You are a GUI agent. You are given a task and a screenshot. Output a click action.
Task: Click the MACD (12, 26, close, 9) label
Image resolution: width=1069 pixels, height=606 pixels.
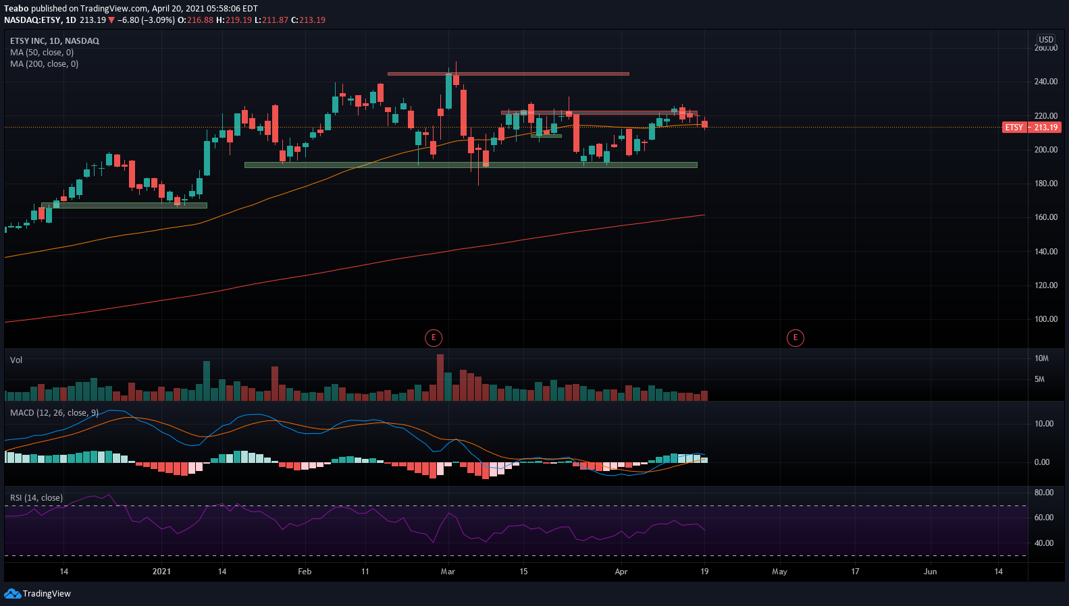coord(54,413)
